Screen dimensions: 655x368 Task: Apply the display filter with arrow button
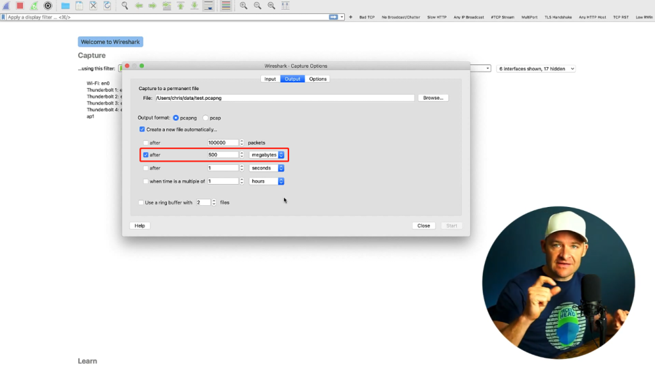(x=333, y=17)
